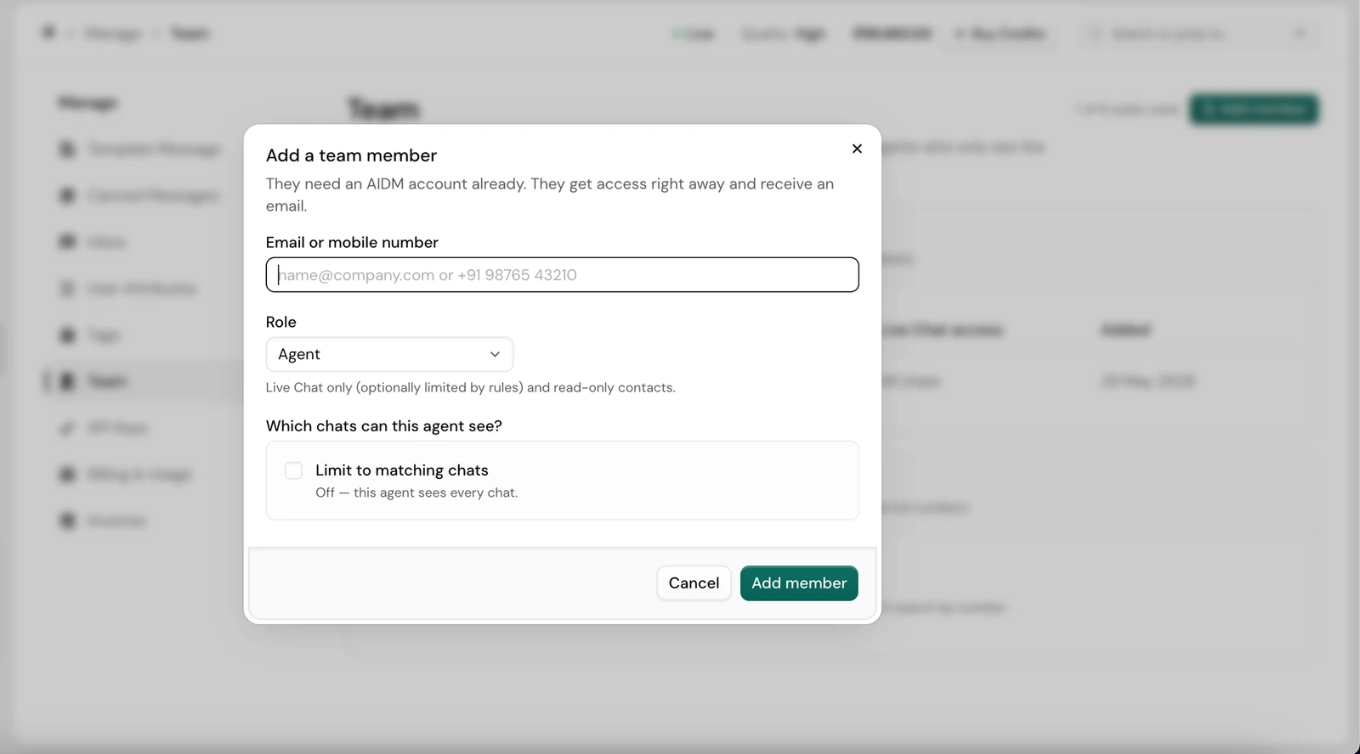
Task: Enable the Limit to matching chats checkbox
Action: click(293, 470)
